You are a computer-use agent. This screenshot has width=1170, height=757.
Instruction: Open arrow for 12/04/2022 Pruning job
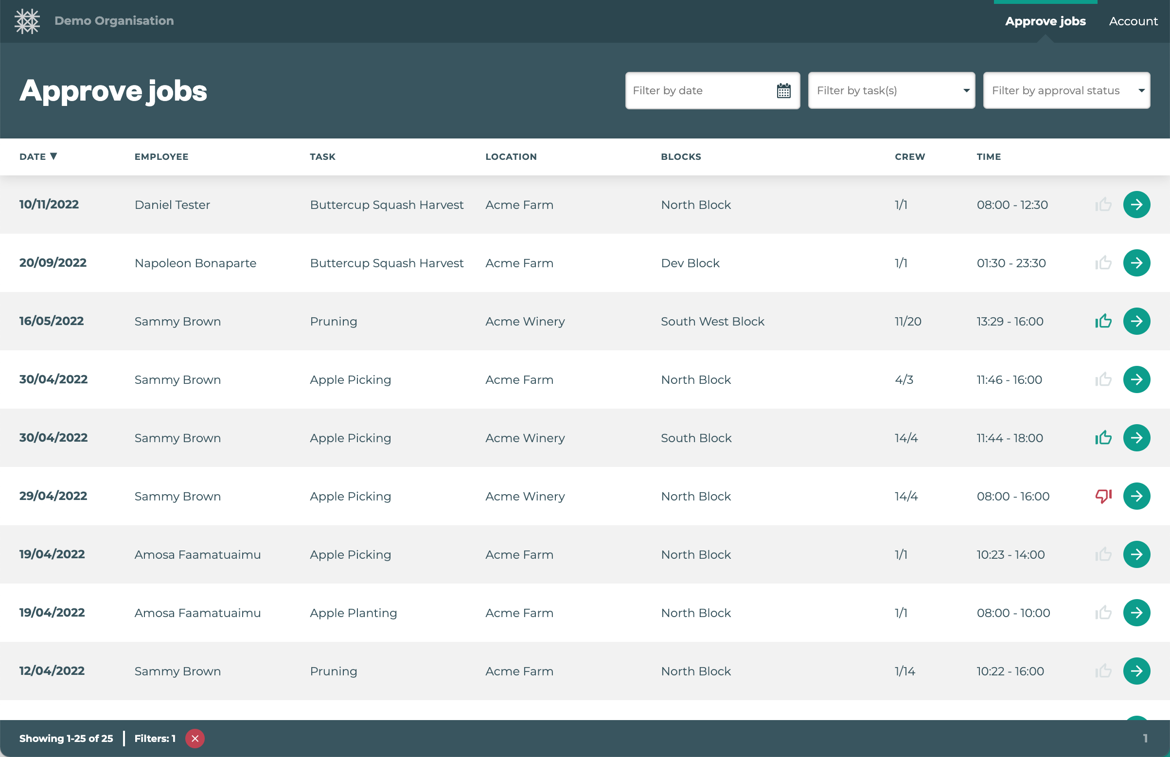(x=1136, y=671)
